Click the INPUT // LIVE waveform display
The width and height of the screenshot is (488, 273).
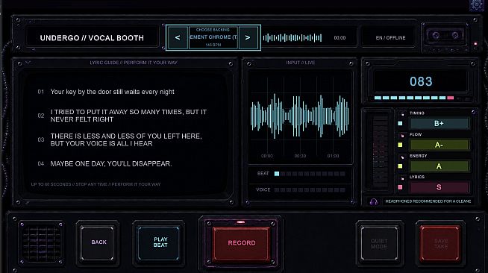pyautogui.click(x=300, y=116)
